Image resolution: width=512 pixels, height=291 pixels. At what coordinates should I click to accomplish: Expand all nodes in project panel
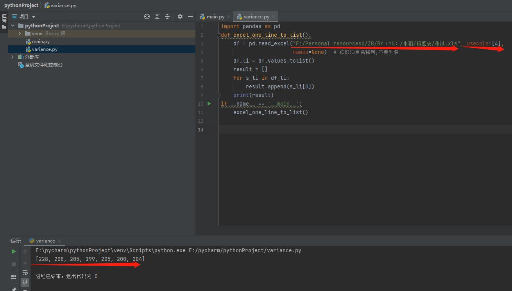(x=157, y=16)
